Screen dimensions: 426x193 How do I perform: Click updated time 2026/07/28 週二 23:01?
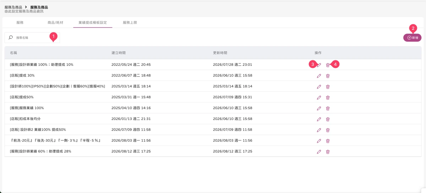pos(233,65)
